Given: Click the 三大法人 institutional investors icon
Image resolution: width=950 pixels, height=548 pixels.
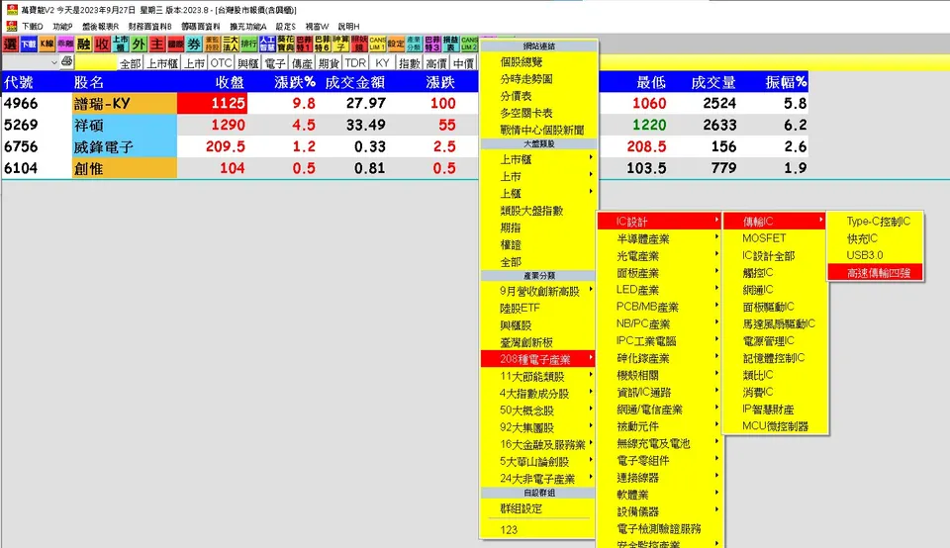Looking at the screenshot, I should pyautogui.click(x=231, y=45).
